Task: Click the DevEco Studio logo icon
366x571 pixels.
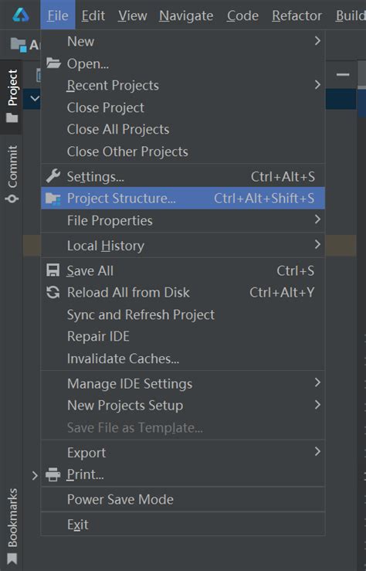Action: point(20,15)
